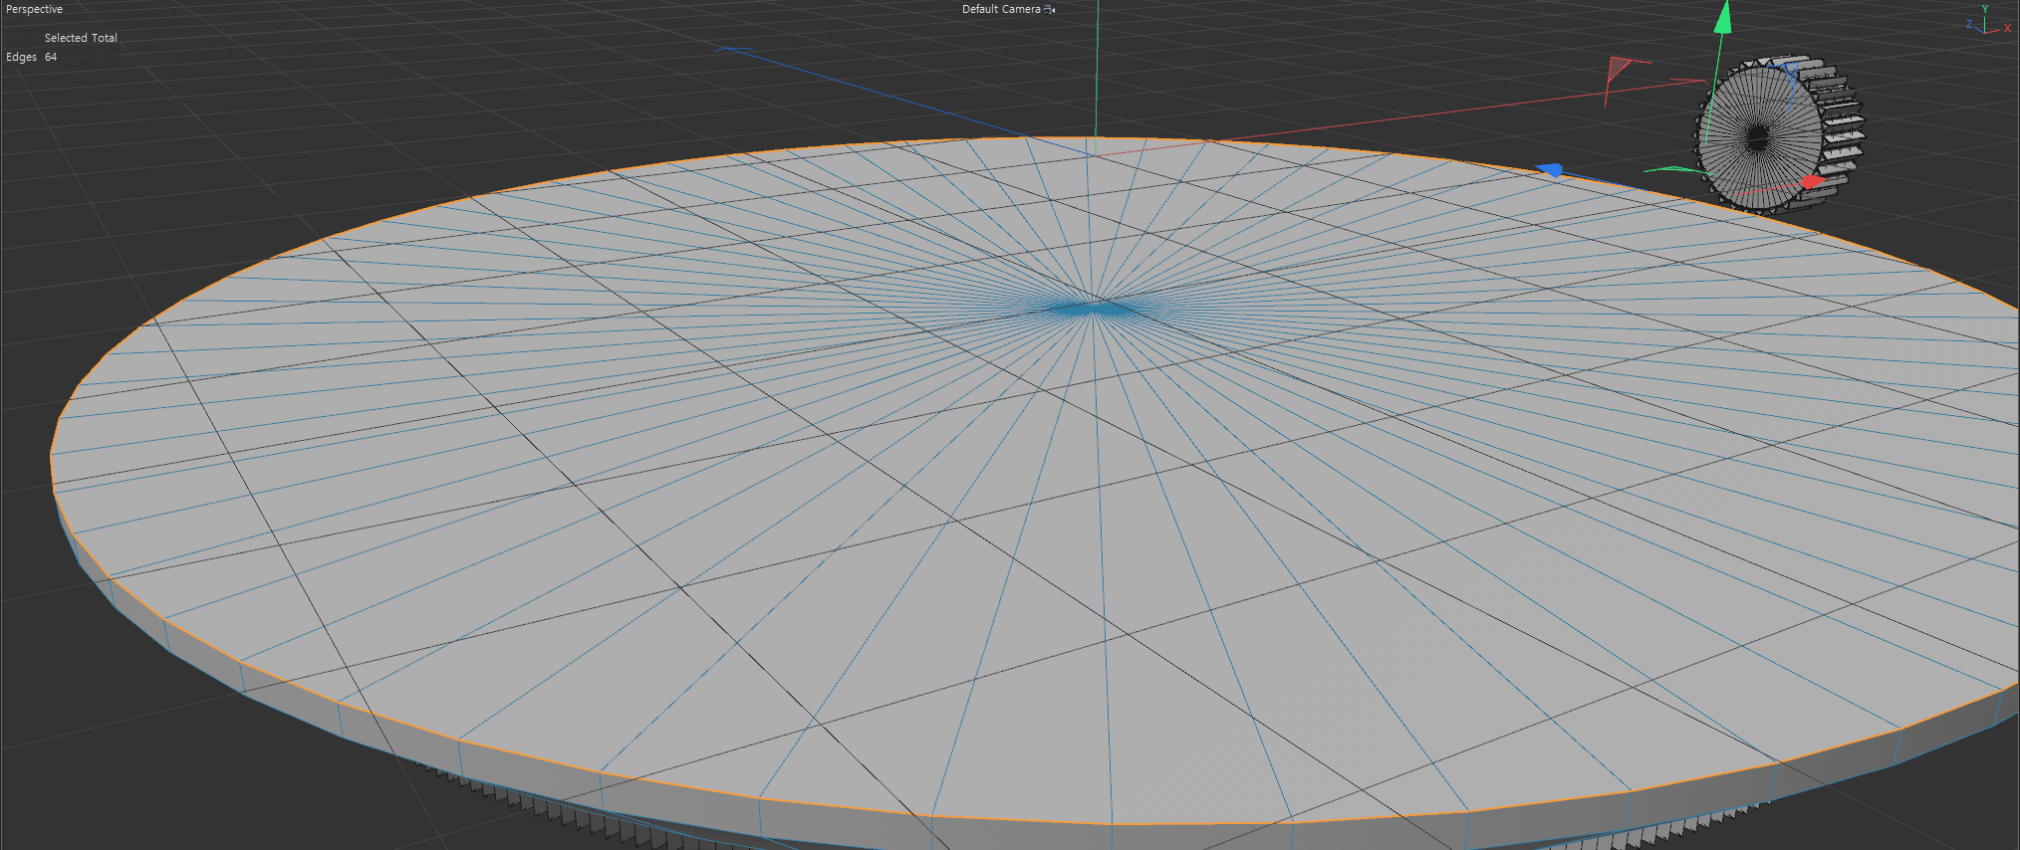Click the edge count value '64'
This screenshot has height=850, width=2020.
coord(51,57)
